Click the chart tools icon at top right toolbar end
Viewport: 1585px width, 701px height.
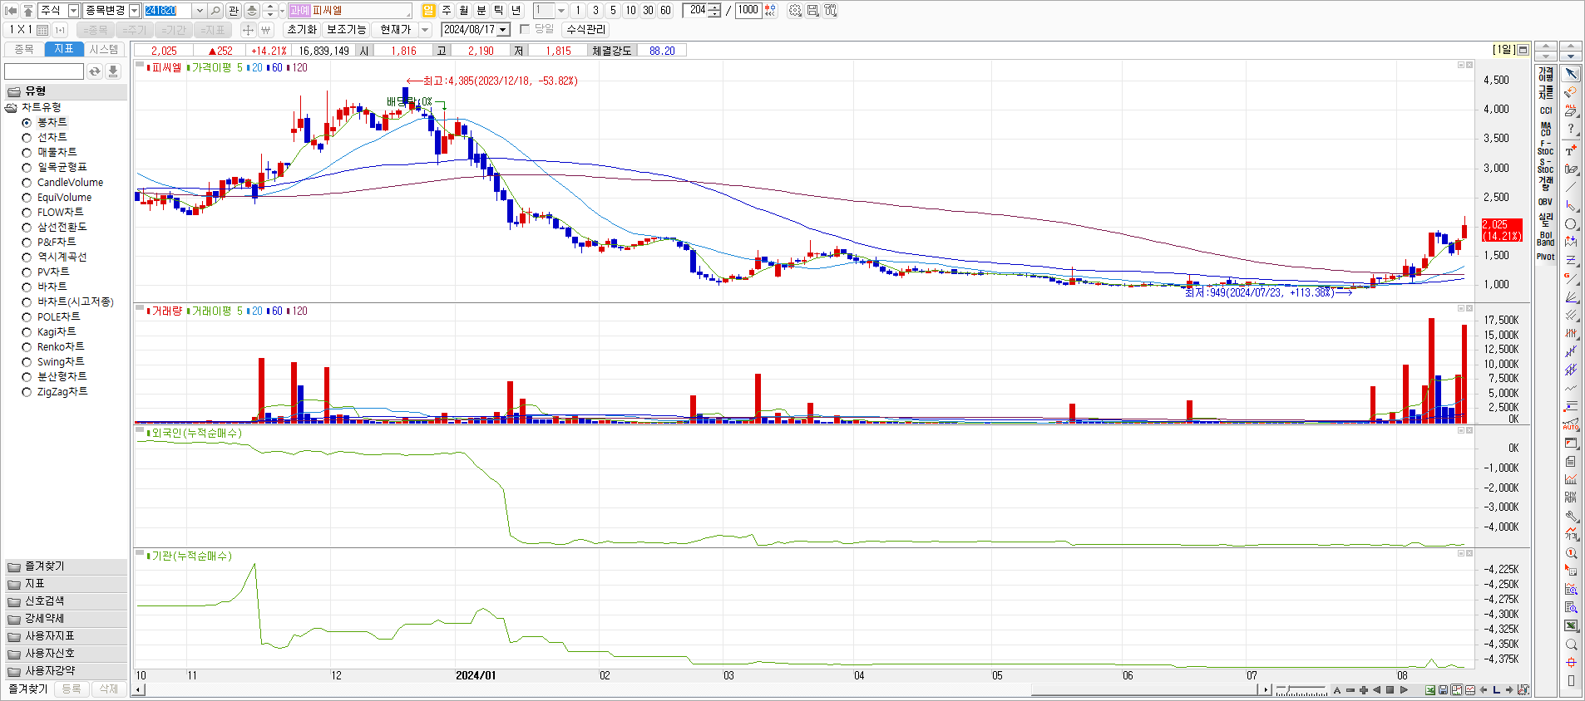tap(830, 11)
